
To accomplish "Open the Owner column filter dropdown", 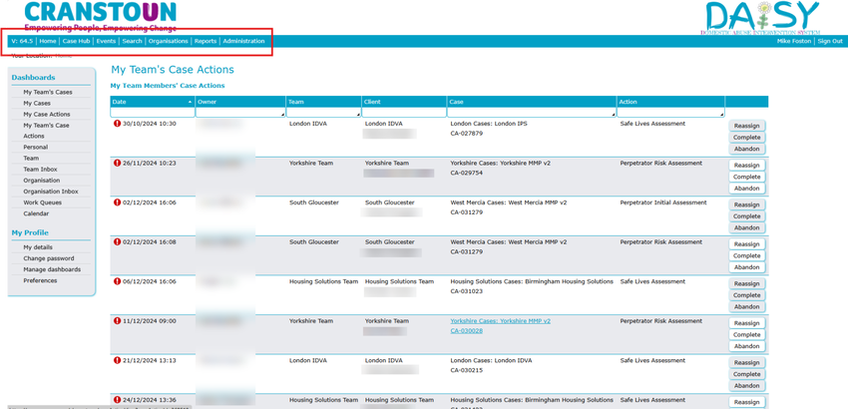I will (282, 115).
